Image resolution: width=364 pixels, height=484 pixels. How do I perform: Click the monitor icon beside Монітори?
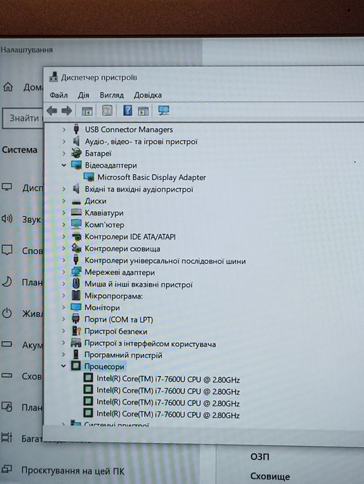pos(76,307)
